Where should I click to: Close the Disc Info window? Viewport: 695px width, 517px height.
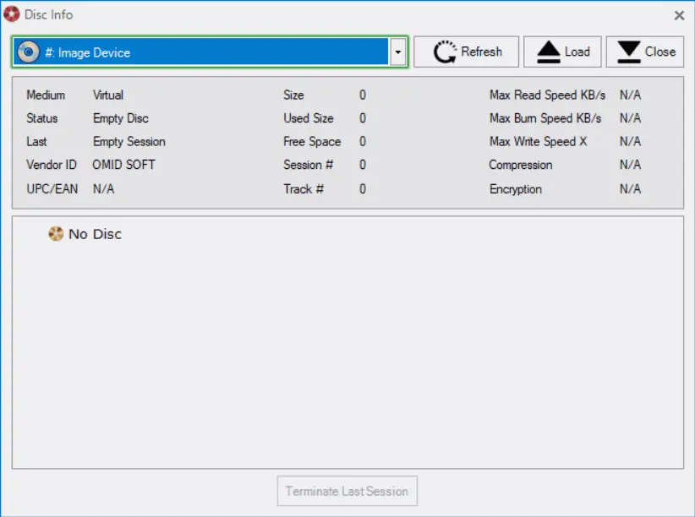click(679, 15)
